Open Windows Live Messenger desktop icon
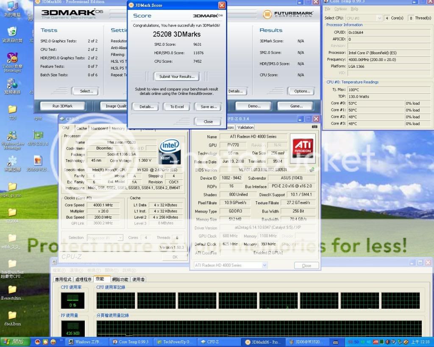 pos(12,136)
